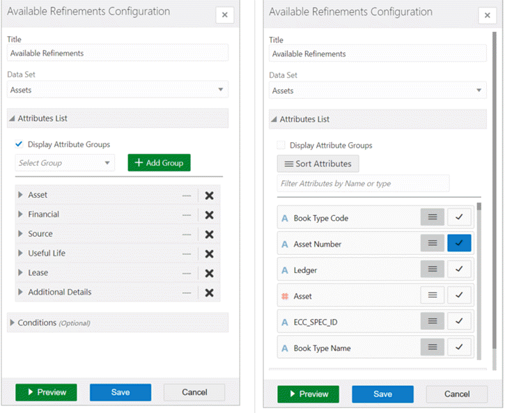The width and height of the screenshot is (505, 413).
Task: Click reorder handle icon on Asset attribute row
Action: (x=433, y=295)
